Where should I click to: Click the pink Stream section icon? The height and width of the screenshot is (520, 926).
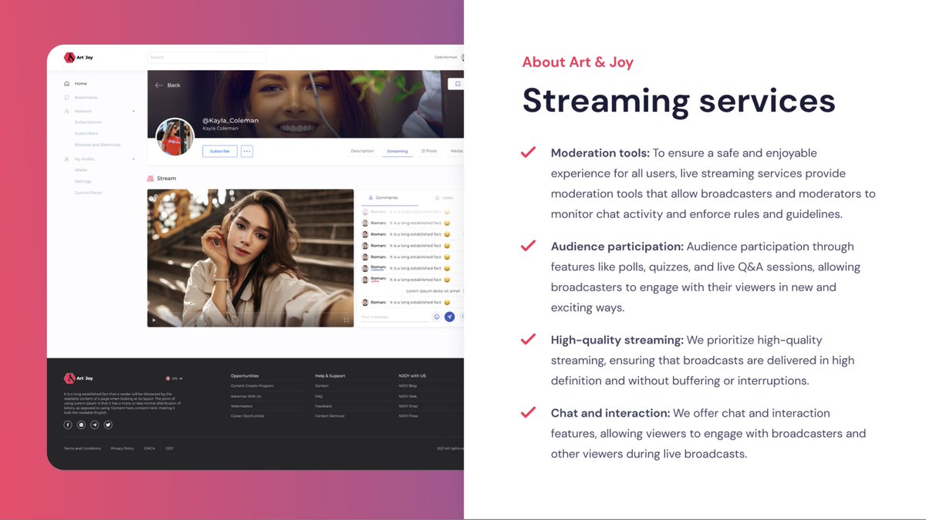click(150, 178)
